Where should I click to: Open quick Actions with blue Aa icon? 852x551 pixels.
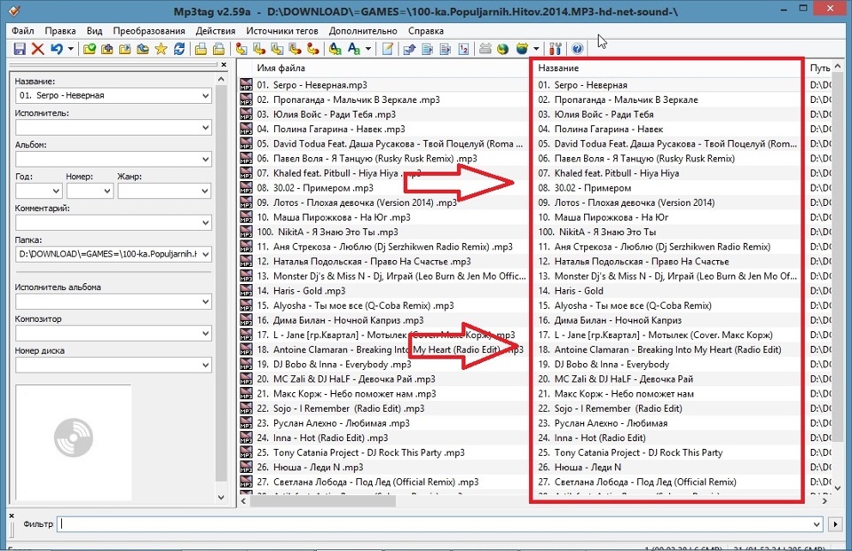(354, 49)
